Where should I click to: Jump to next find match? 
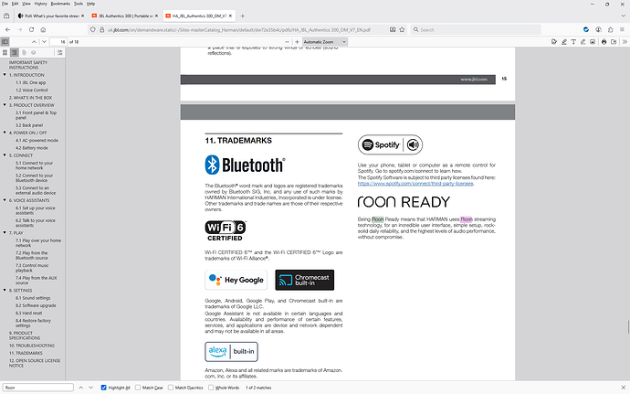[90, 388]
